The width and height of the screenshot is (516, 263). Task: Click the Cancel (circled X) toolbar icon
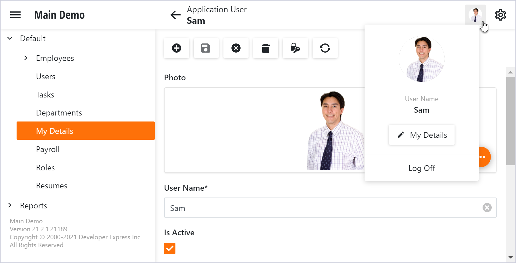point(236,48)
